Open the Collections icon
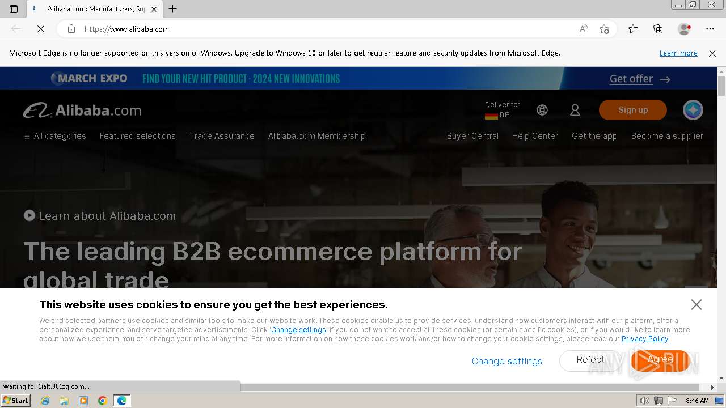Screen dimensions: 726x408 click(x=658, y=29)
